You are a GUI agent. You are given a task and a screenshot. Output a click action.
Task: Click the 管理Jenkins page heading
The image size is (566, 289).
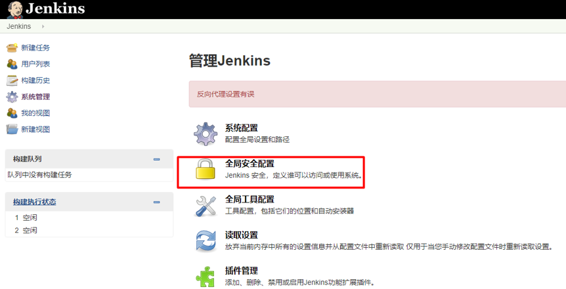[x=230, y=60]
